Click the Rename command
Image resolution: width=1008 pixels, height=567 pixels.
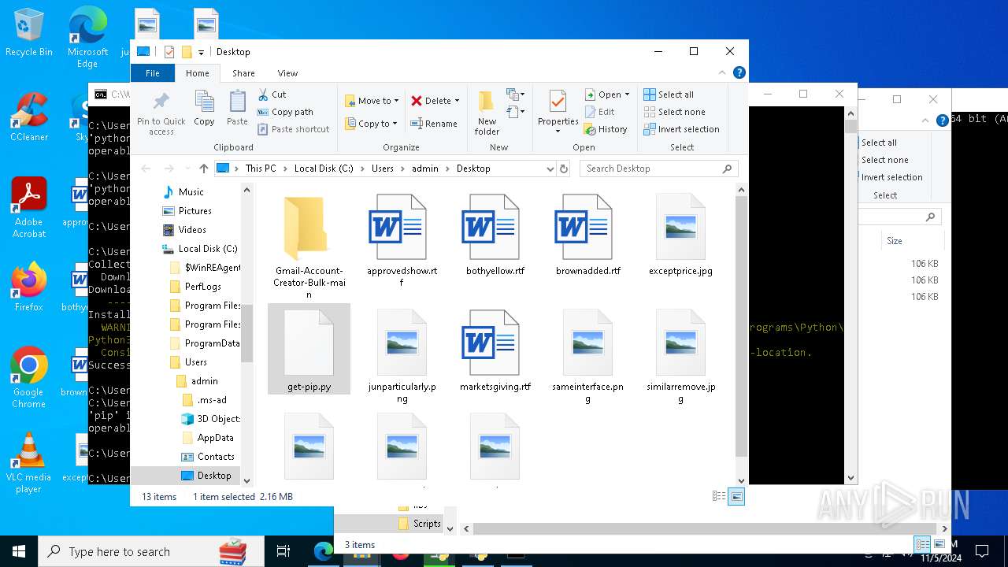(433, 124)
